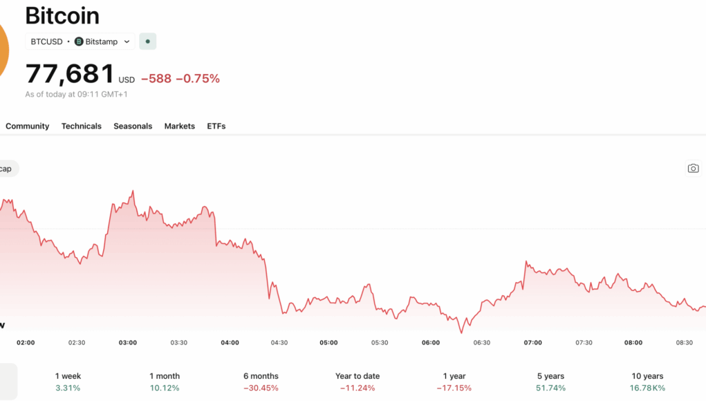Choose the 1 month performance range
This screenshot has height=401, width=706.
click(164, 382)
